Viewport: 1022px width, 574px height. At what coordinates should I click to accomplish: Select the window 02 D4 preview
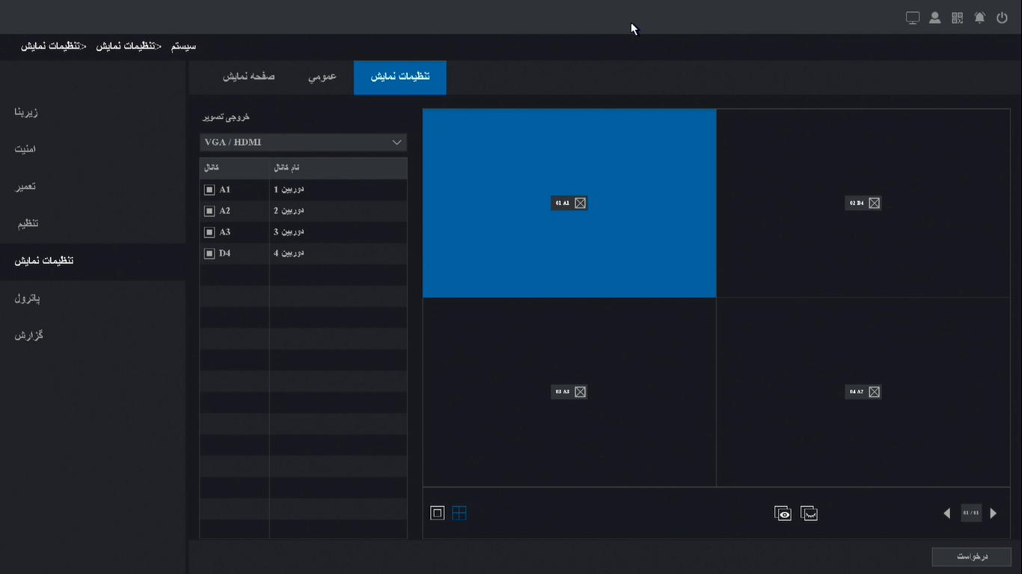pos(863,203)
